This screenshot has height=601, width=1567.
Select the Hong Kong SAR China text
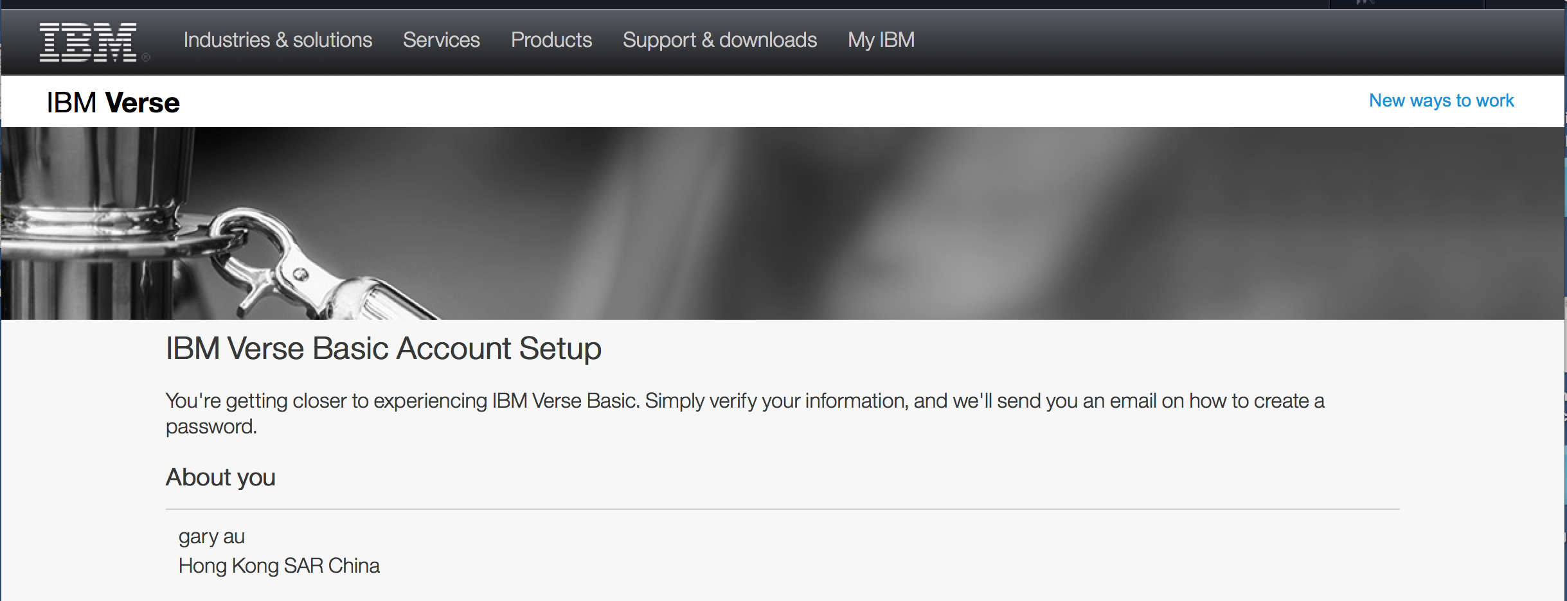coord(279,566)
